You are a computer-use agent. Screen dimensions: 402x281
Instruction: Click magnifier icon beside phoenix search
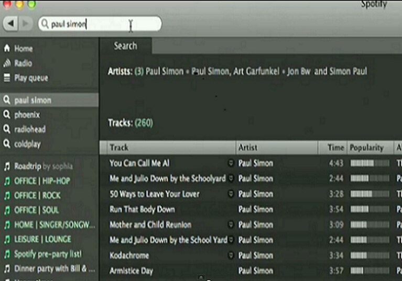click(7, 115)
